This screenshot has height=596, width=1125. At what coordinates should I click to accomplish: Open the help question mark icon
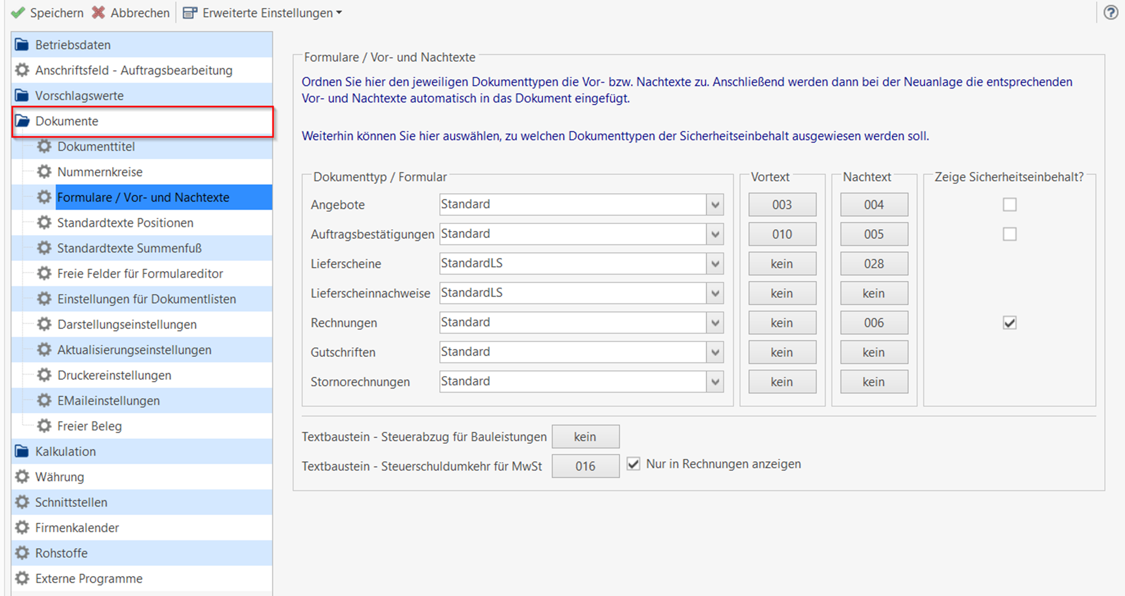1110,12
